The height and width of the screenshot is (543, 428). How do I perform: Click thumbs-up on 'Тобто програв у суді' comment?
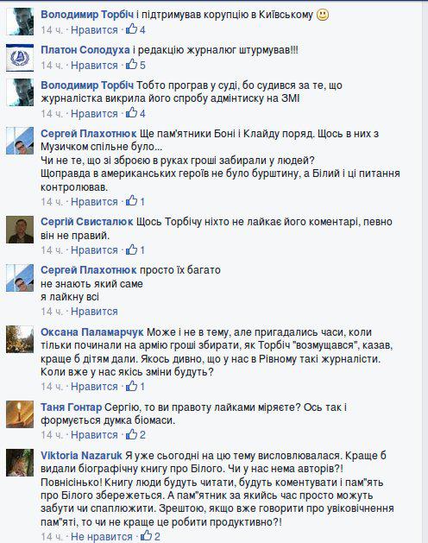click(x=131, y=113)
